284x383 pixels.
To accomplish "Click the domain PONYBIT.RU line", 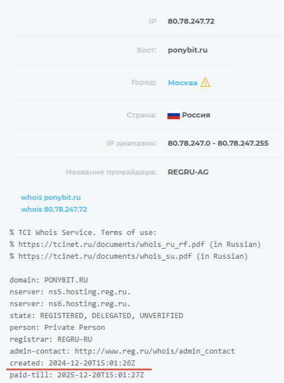I will (48, 280).
